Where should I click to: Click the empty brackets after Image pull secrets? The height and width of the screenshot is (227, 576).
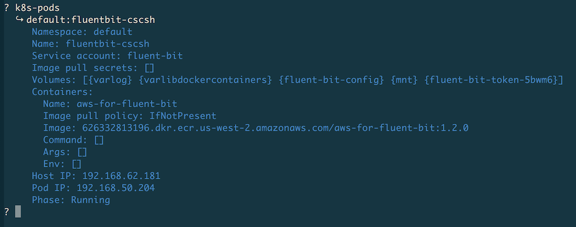[149, 68]
